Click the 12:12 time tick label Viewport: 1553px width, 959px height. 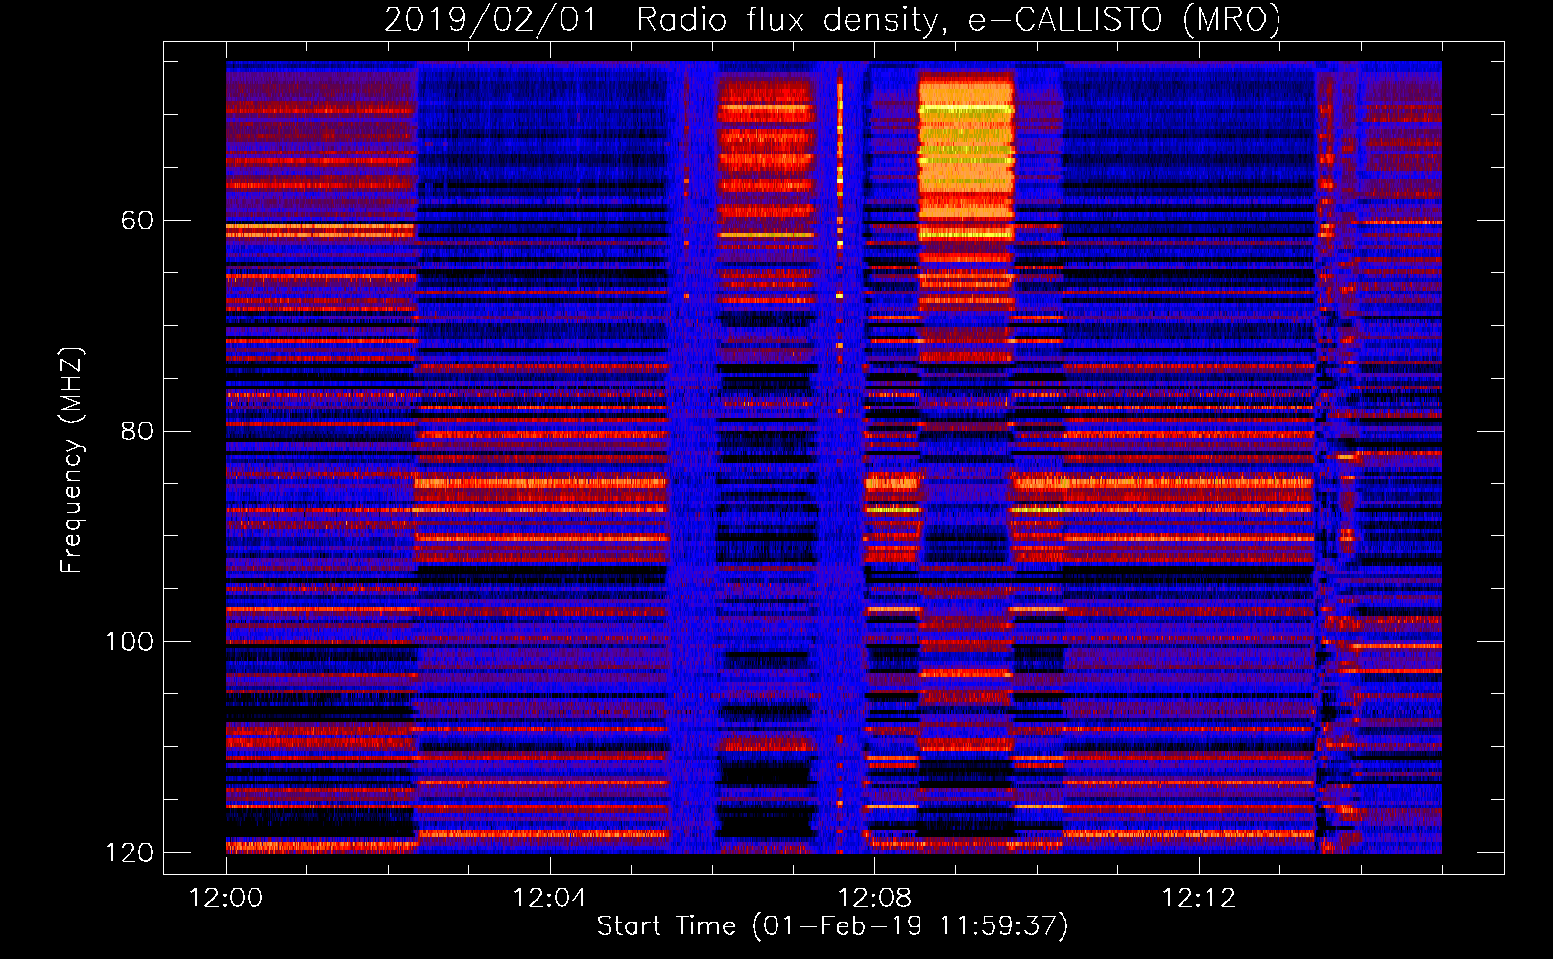point(1199,899)
